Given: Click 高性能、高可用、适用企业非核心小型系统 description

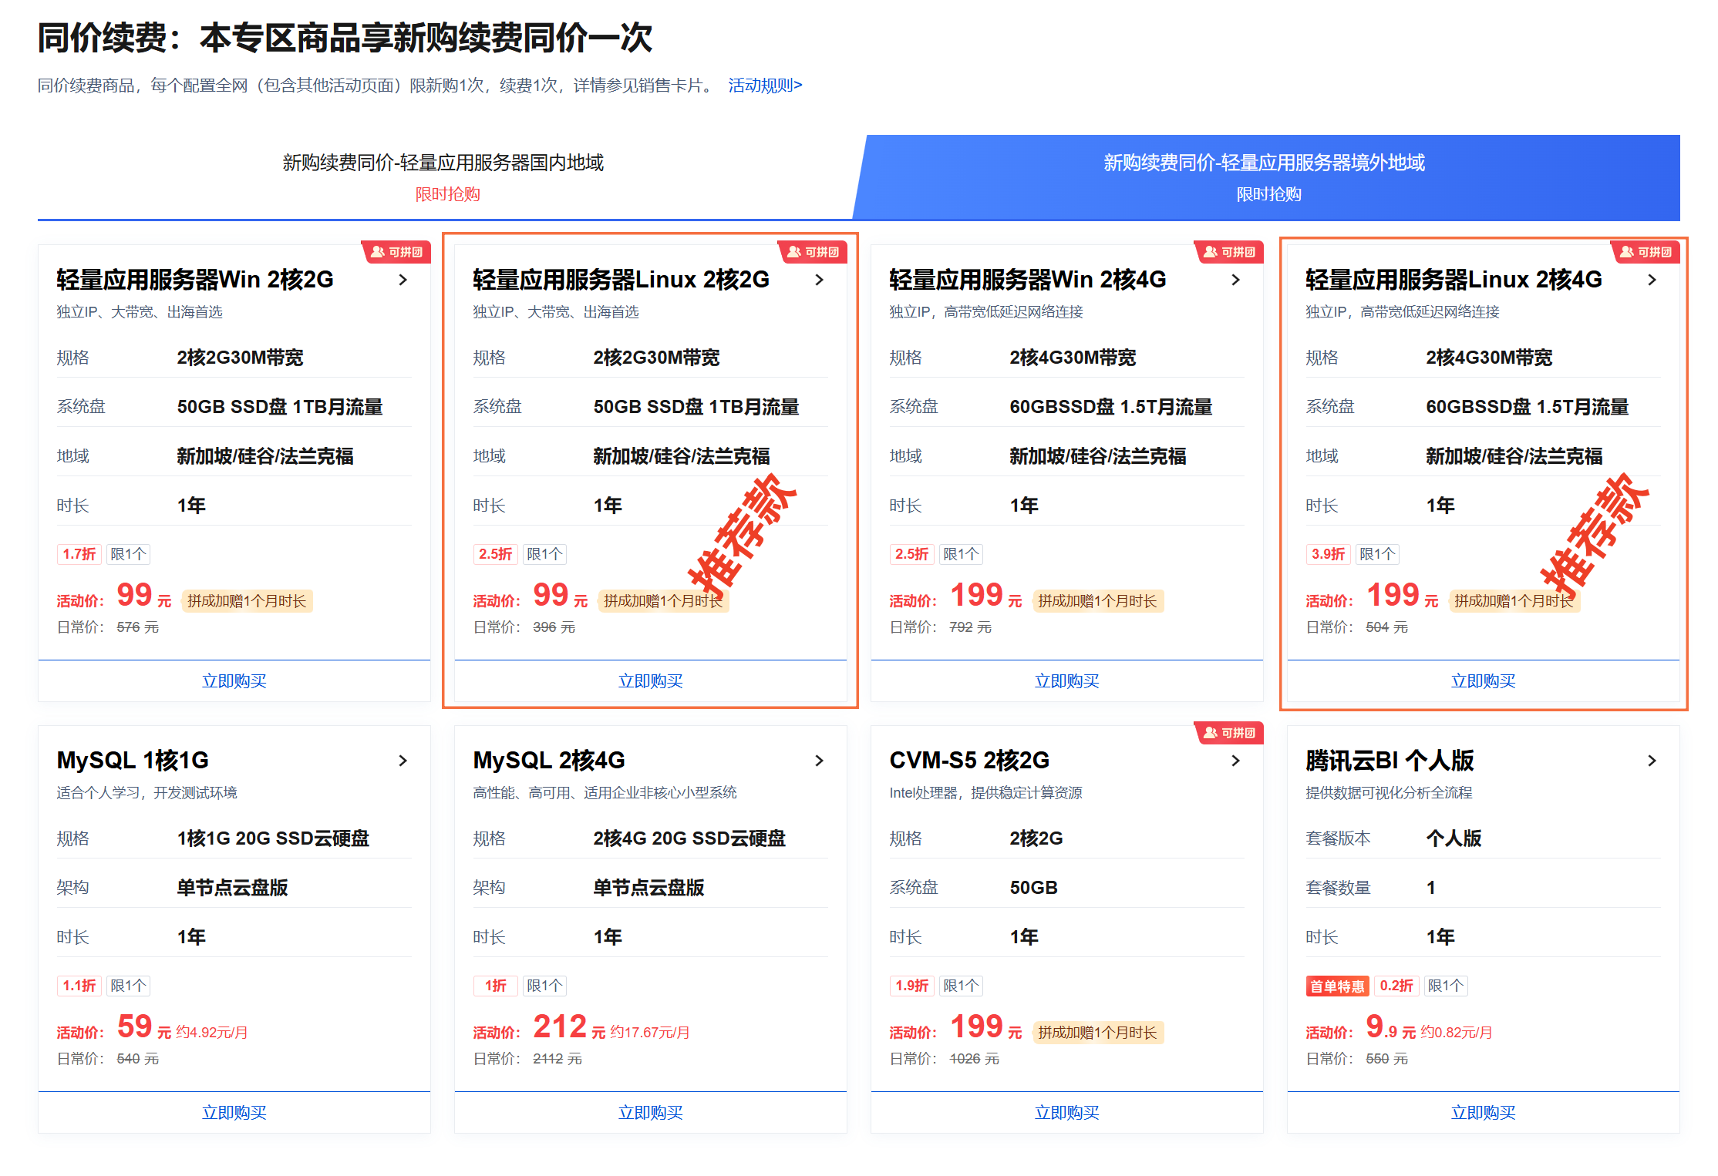Looking at the screenshot, I should (605, 793).
